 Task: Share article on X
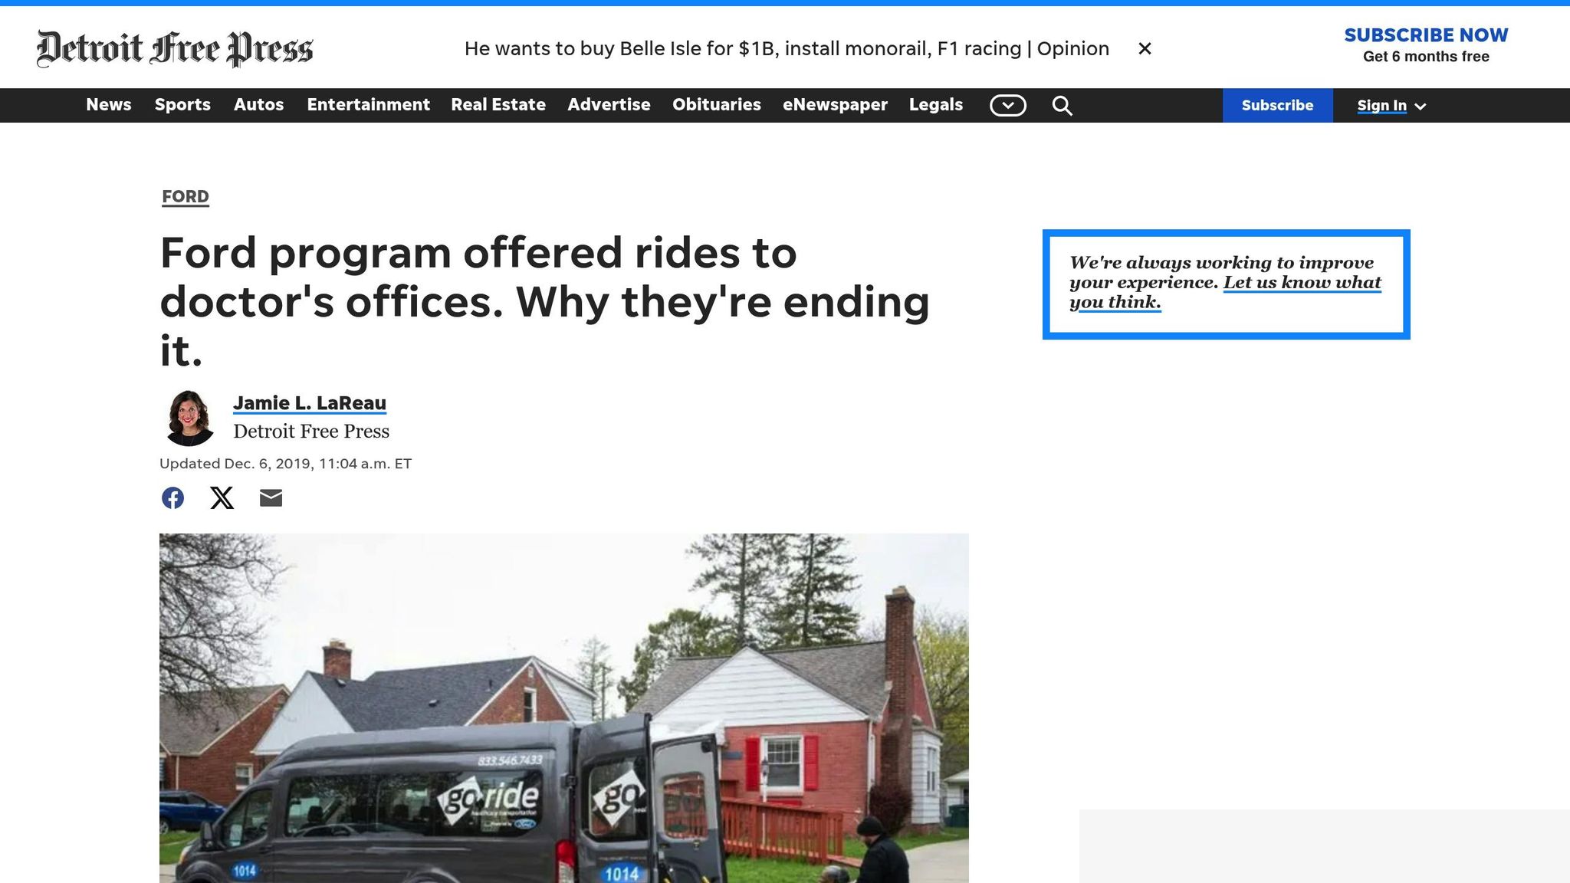point(222,498)
